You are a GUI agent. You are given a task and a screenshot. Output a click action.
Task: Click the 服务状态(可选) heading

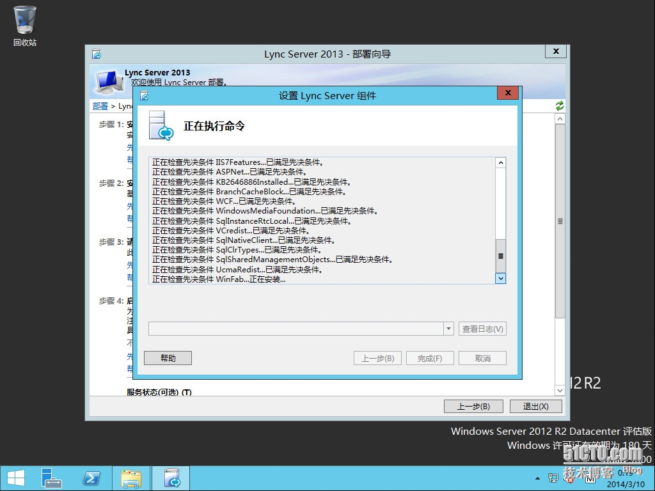coord(159,392)
